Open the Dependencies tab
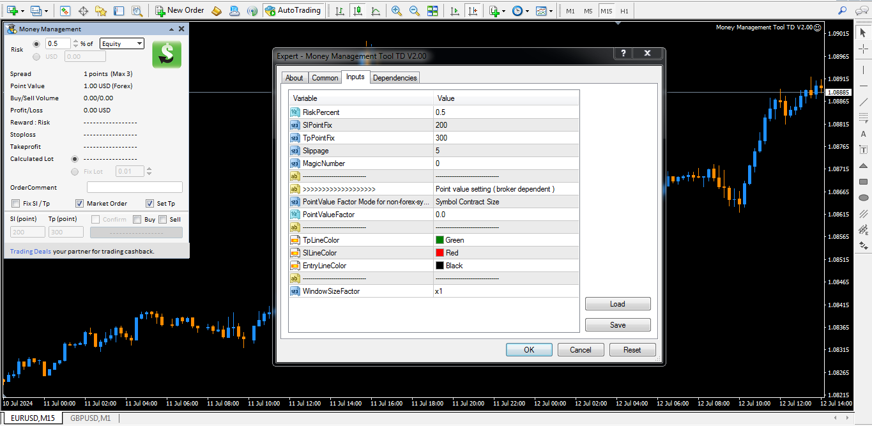Screen dimensions: 872x426 [x=394, y=78]
